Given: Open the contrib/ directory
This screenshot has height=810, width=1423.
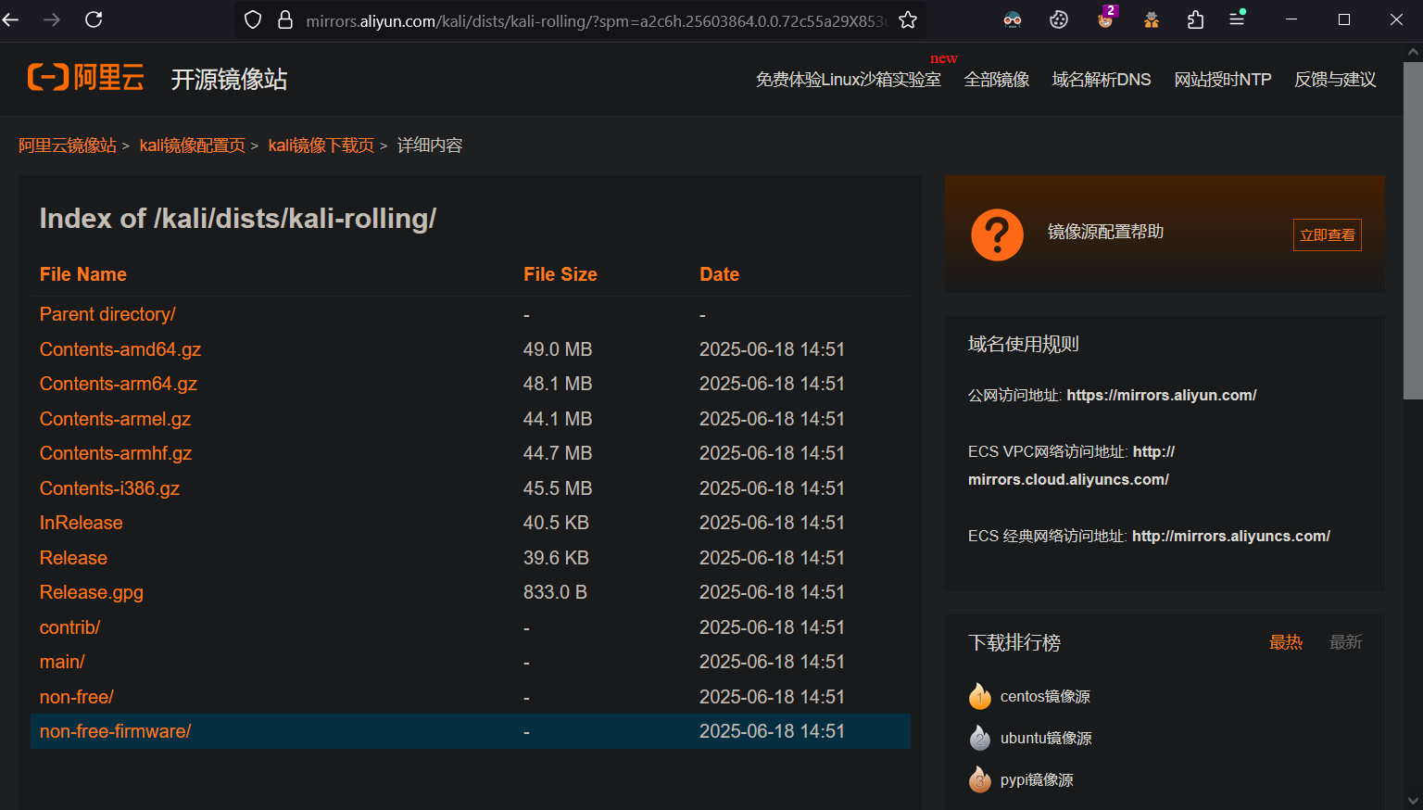Looking at the screenshot, I should pos(69,627).
